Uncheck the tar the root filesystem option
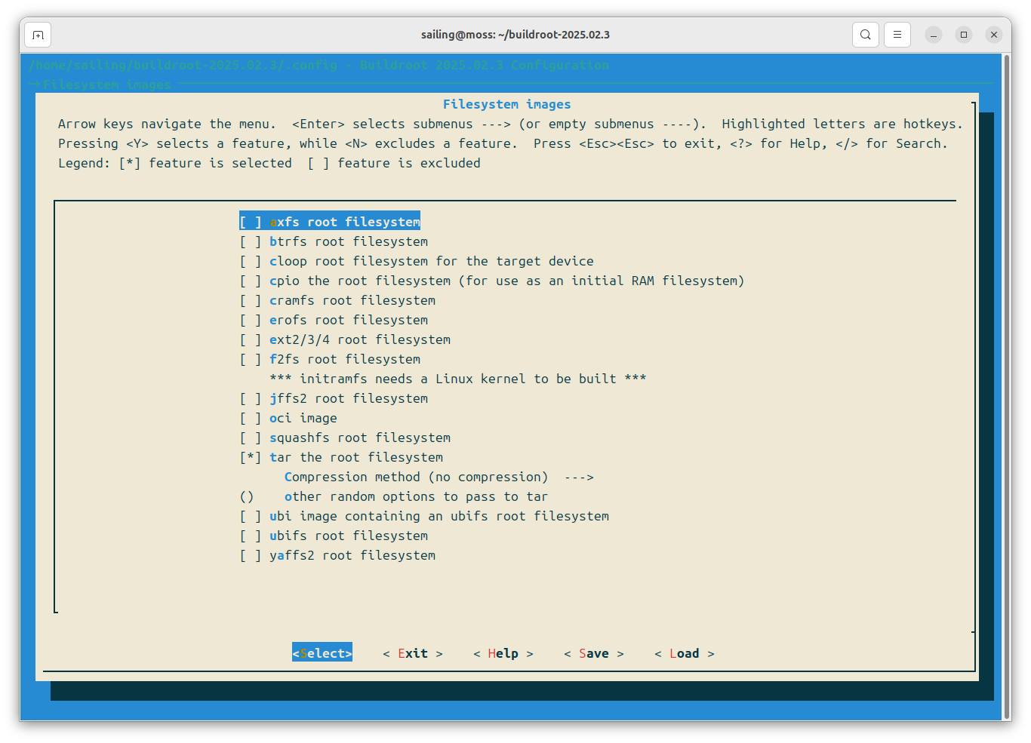Screen dimensions: 1031x743 coord(251,458)
